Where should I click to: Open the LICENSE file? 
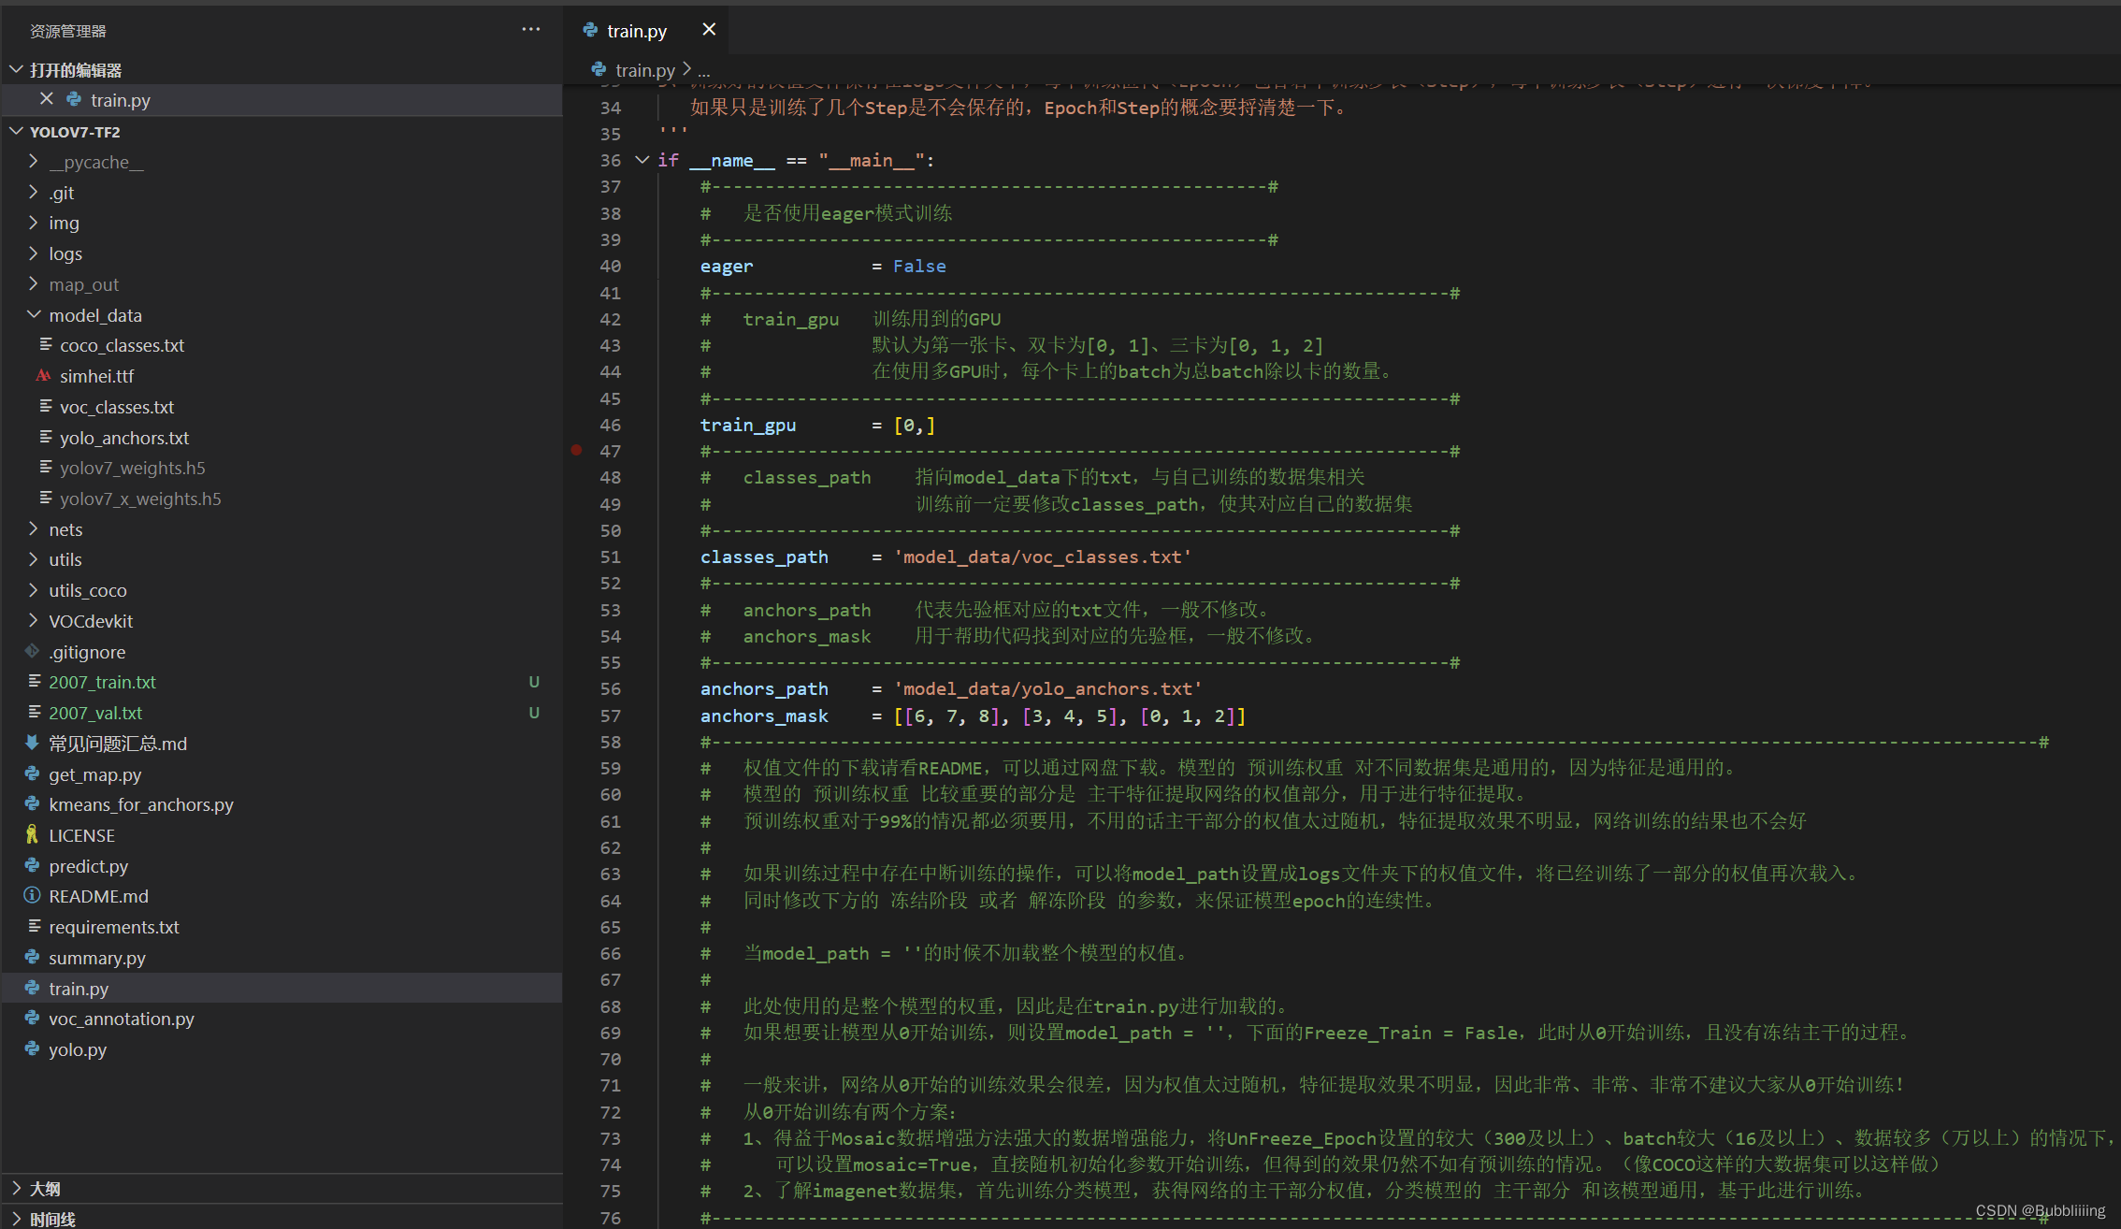click(x=81, y=835)
